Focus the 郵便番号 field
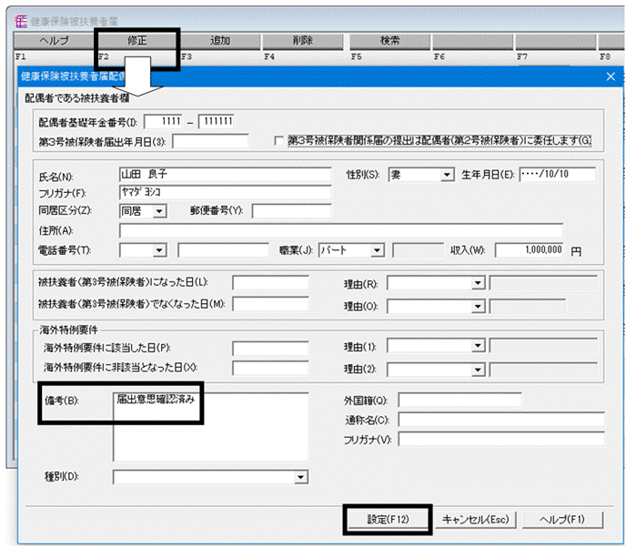 [x=291, y=211]
